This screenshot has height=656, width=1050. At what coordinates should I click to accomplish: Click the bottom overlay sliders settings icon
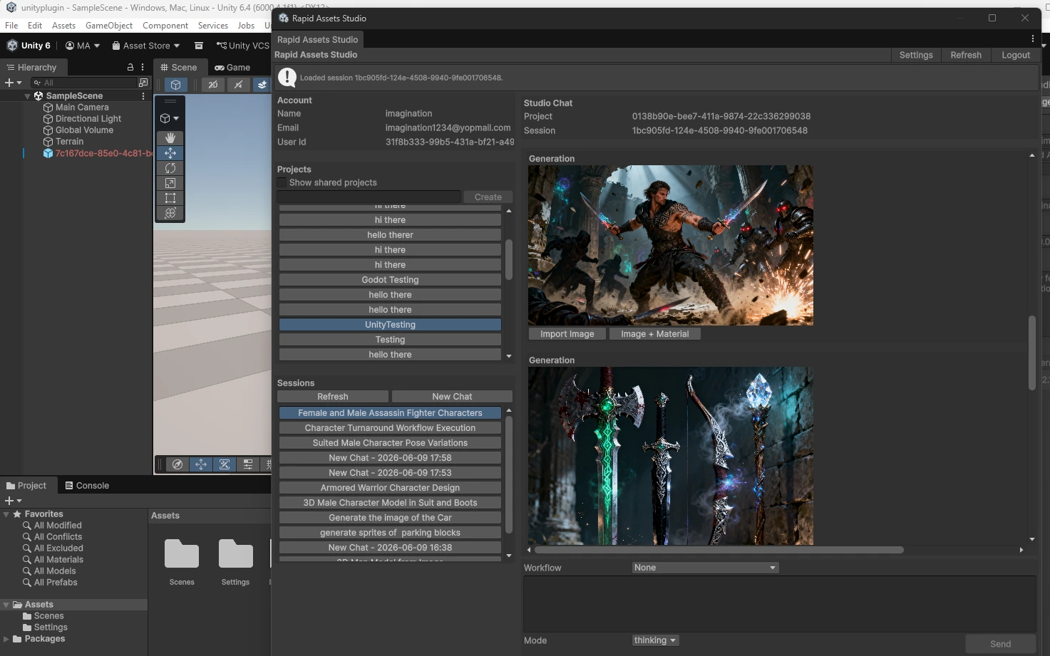[x=248, y=464]
